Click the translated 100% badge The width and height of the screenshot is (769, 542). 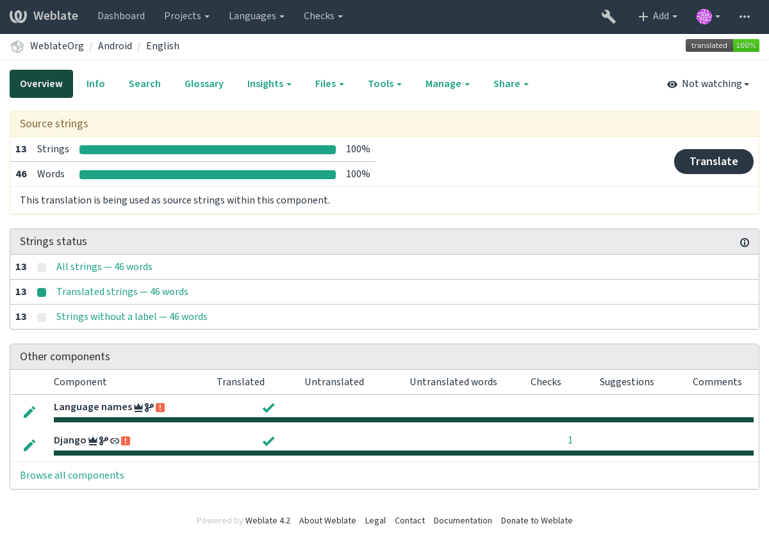pyautogui.click(x=722, y=45)
